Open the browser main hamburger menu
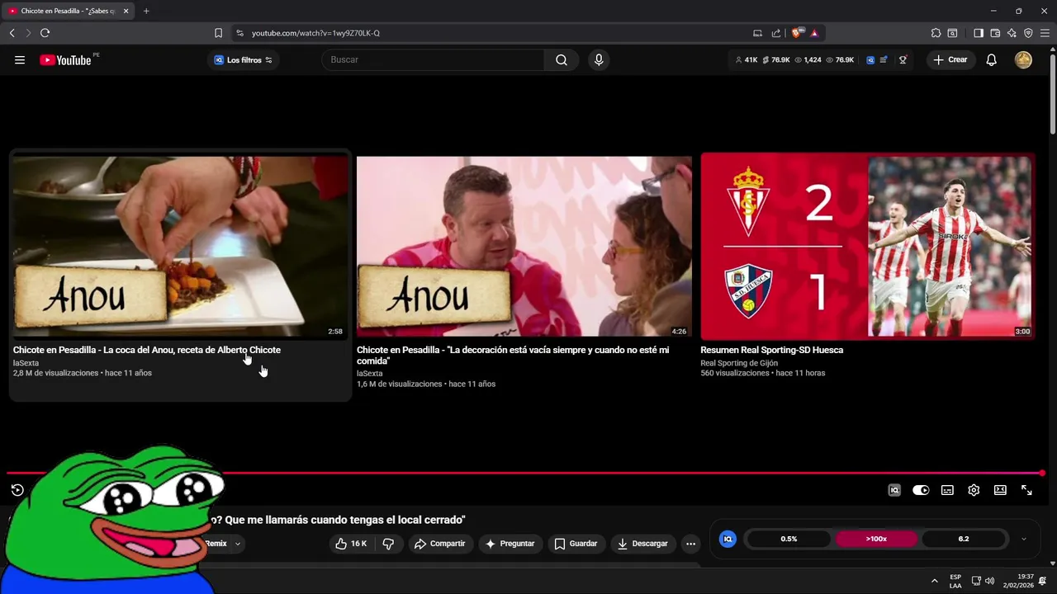This screenshot has width=1057, height=594. 1045,33
